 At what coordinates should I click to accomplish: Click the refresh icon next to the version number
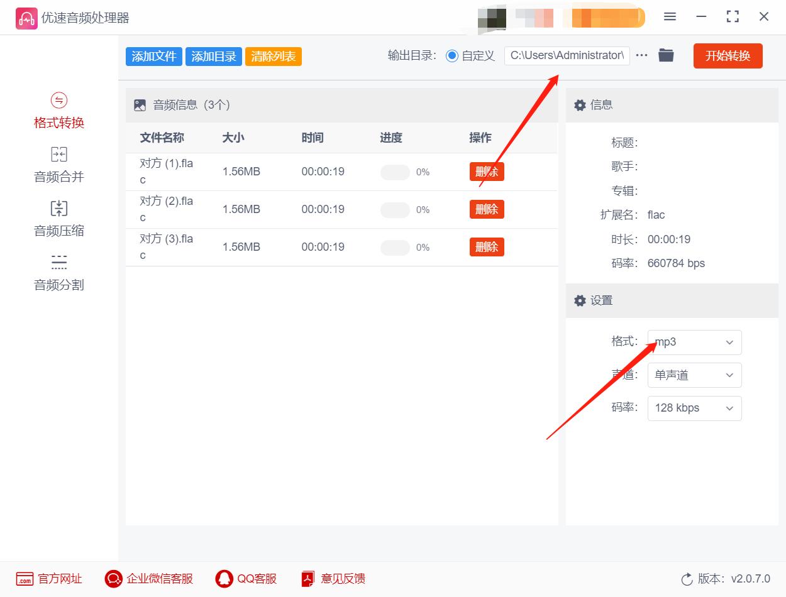688,579
